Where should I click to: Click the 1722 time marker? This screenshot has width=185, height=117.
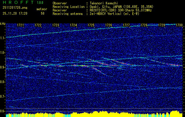(38, 25)
